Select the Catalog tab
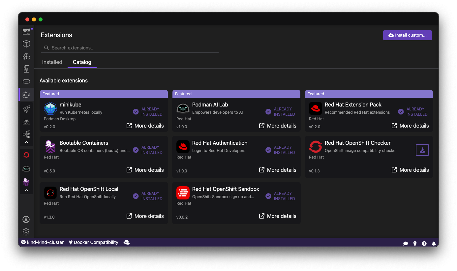This screenshot has width=457, height=271. (x=82, y=62)
